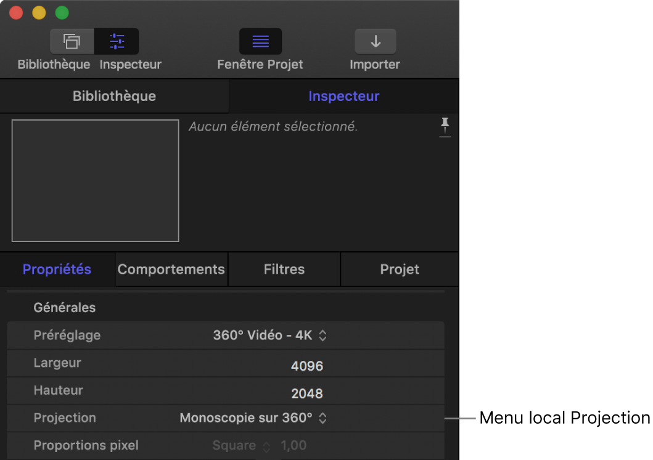
Task: Click the Proportions pixel 1,00 value field
Action: tap(294, 445)
